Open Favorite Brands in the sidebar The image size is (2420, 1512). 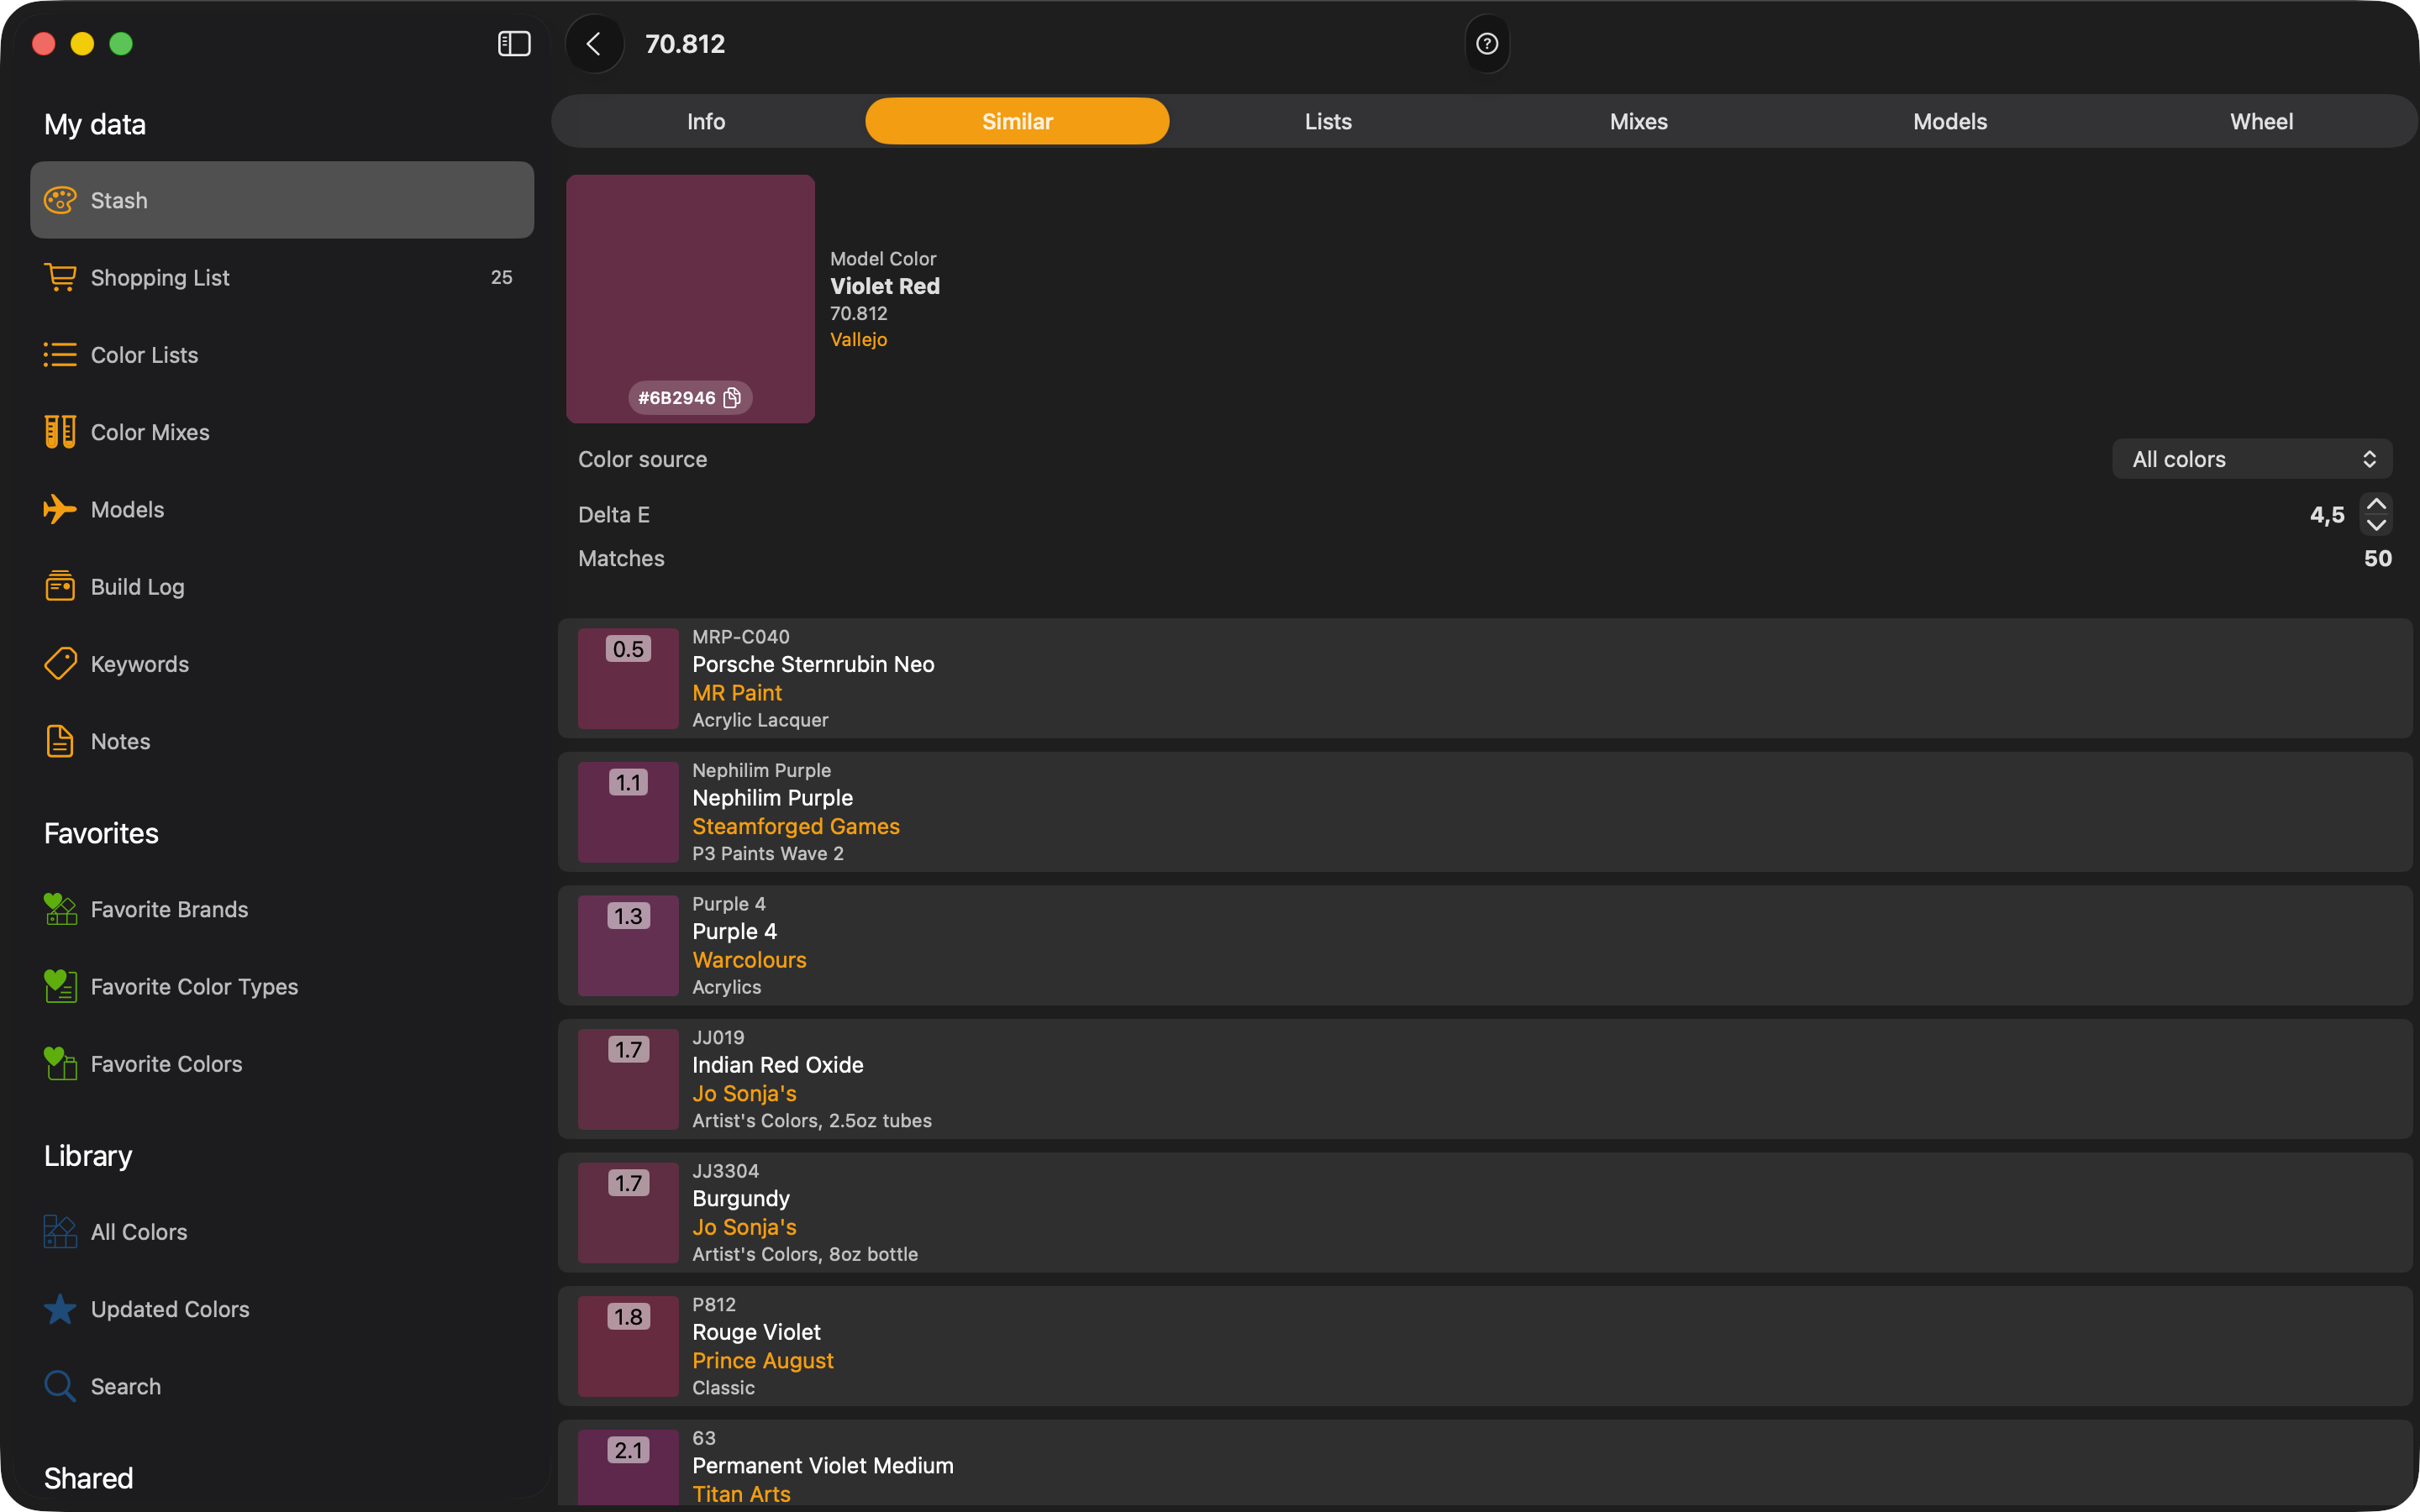(282, 909)
